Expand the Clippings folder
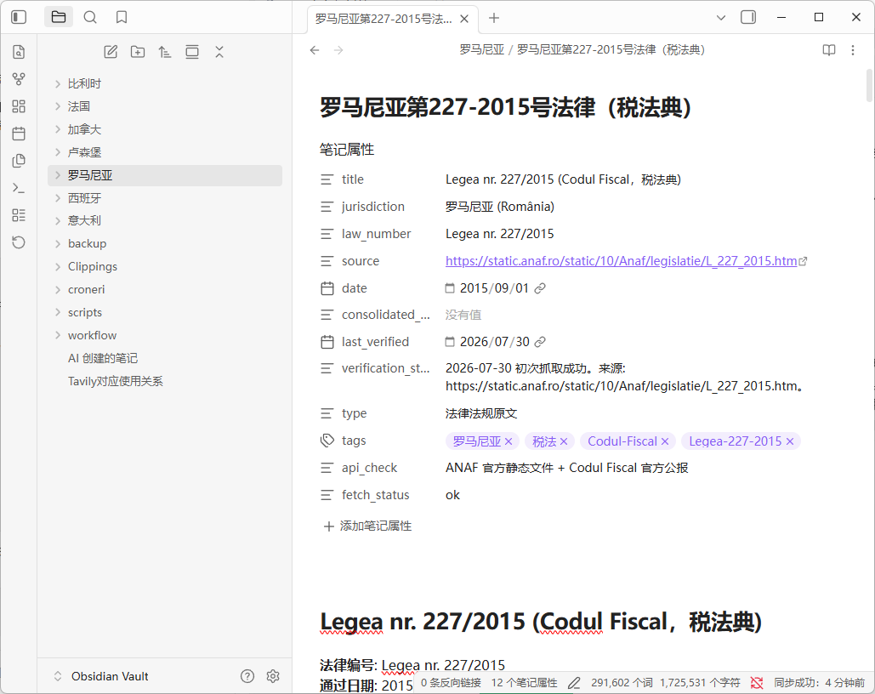Image resolution: width=875 pixels, height=694 pixels. [58, 267]
